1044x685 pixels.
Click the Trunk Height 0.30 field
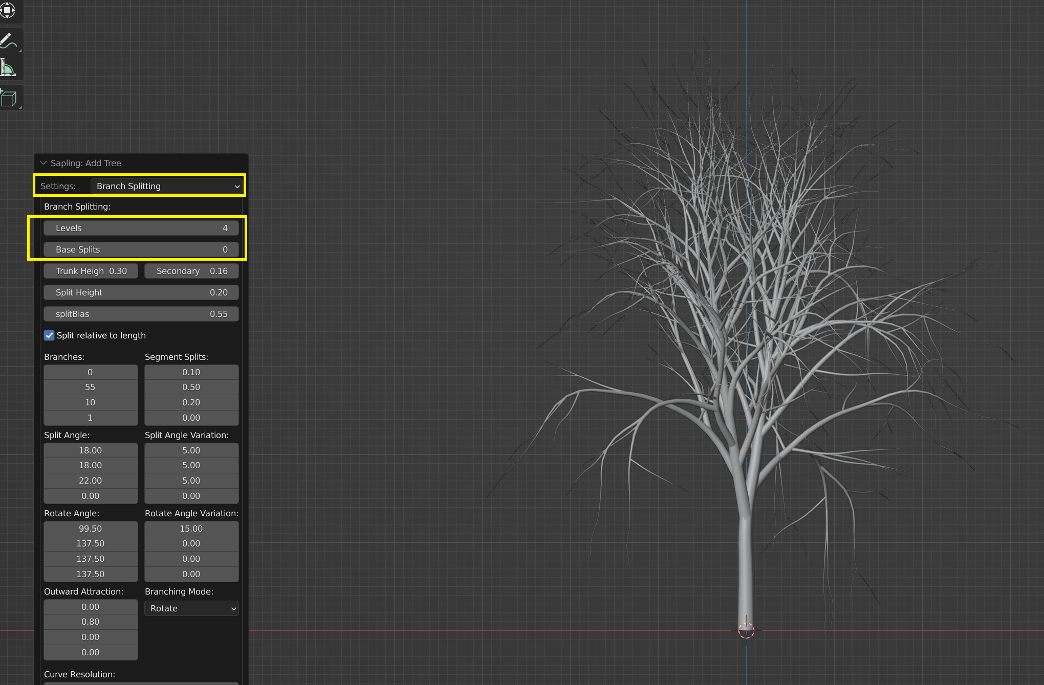[91, 271]
